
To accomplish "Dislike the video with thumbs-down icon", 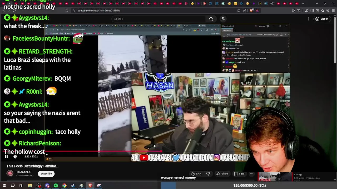I will (208, 174).
